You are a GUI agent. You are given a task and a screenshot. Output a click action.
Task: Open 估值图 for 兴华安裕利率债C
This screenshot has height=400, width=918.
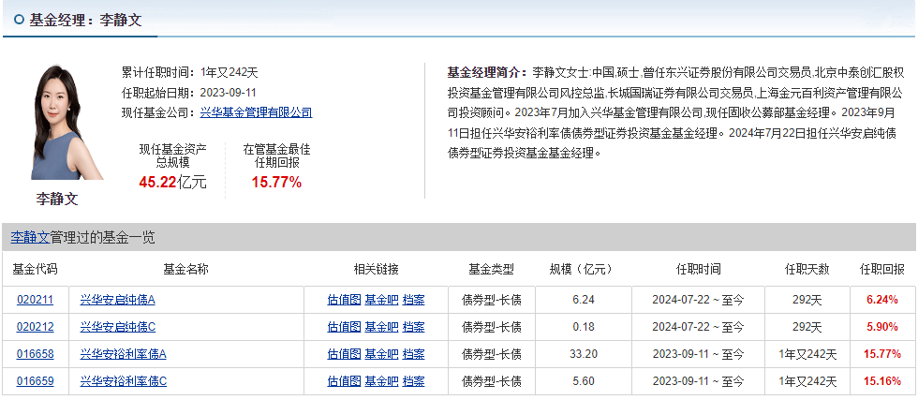point(345,381)
